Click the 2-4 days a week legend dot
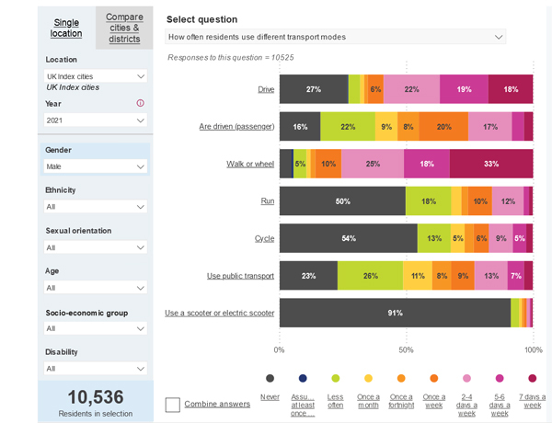 (x=466, y=378)
